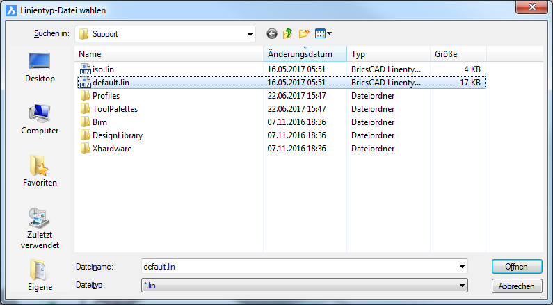This screenshot has width=553, height=305.
Task: Create a new folder icon
Action: coord(304,33)
